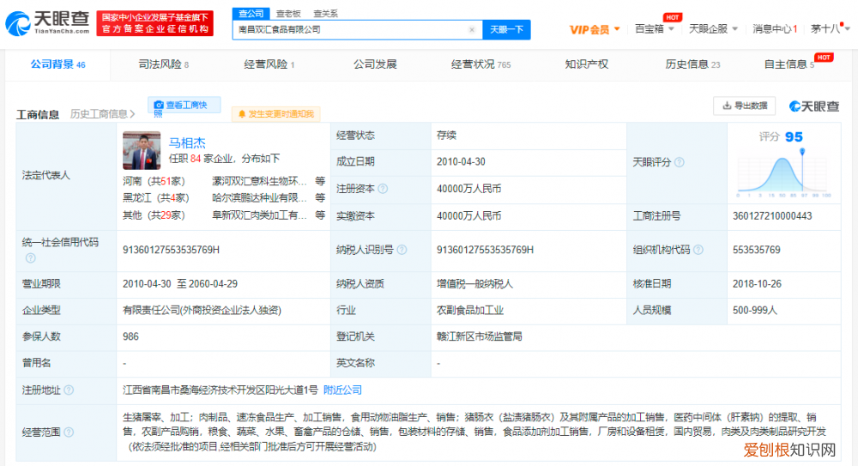This screenshot has width=858, height=466.
Task: Click the score marker on the chart
Action: tap(802, 152)
